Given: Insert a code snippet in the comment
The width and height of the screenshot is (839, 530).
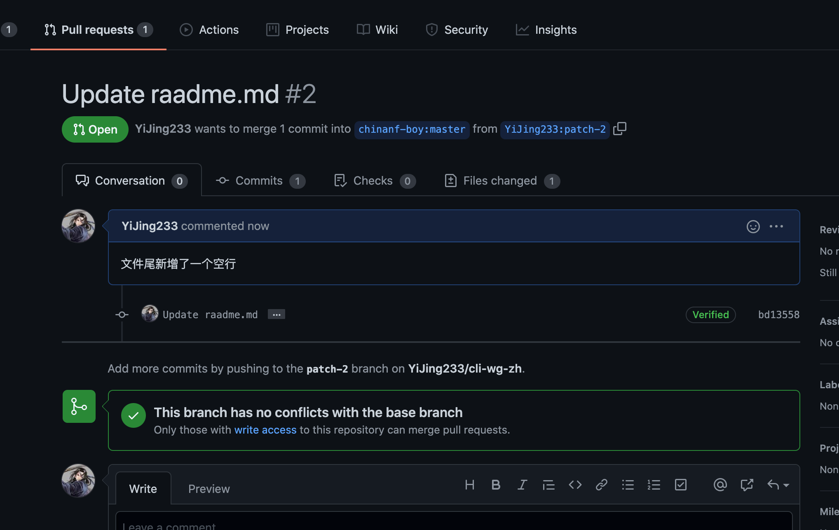Looking at the screenshot, I should [x=575, y=485].
